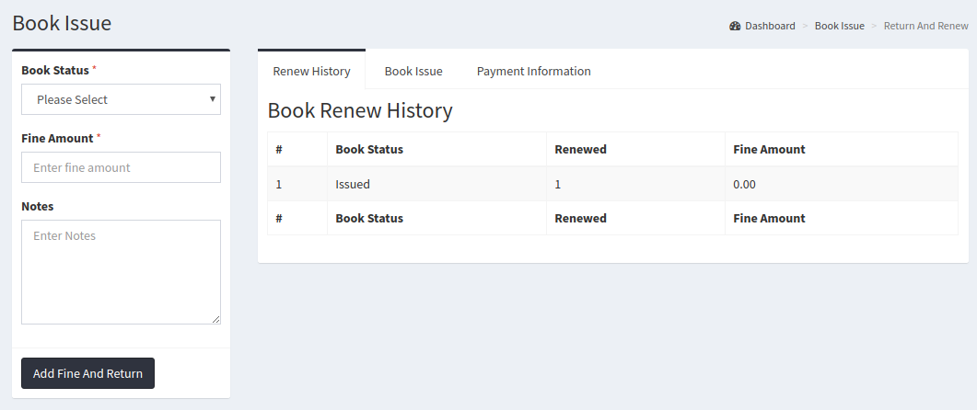Image resolution: width=977 pixels, height=410 pixels.
Task: Click the Dashboard speedometer icon in breadcrumb
Action: click(x=735, y=26)
